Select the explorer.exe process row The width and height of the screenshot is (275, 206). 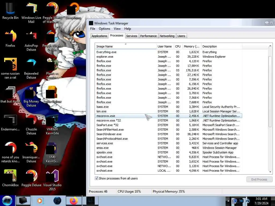pos(168,57)
